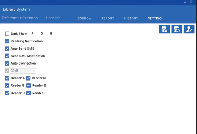Click the edit user icon button
Image resolution: width=197 pixels, height=134 pixels.
pyautogui.click(x=189, y=29)
